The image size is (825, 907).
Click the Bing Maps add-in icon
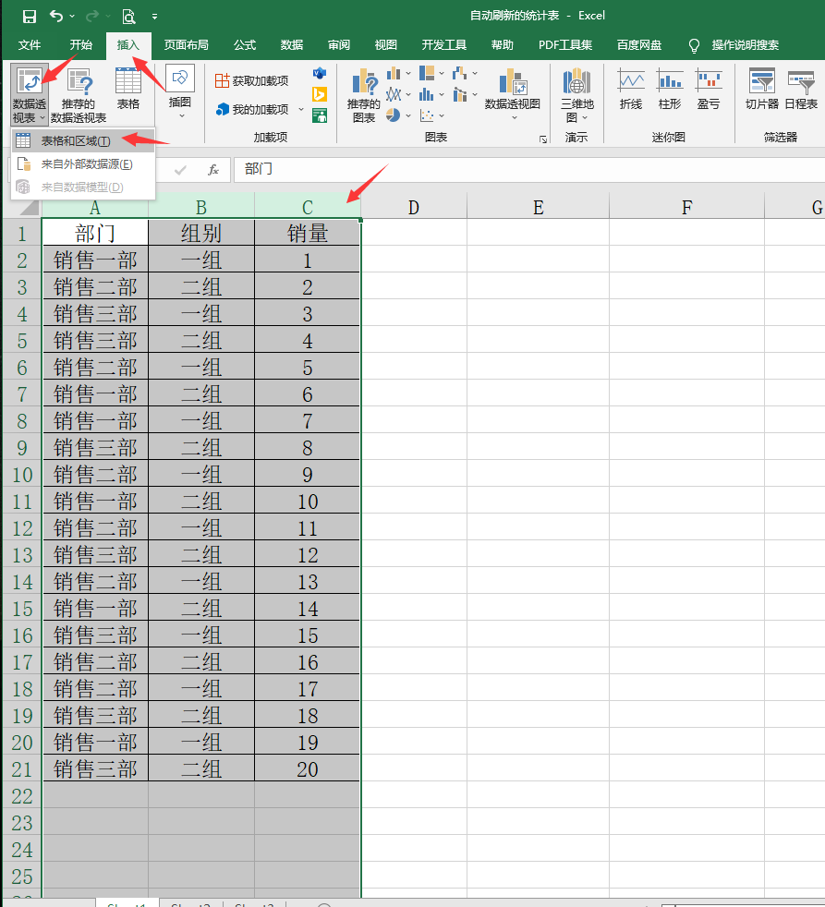320,93
